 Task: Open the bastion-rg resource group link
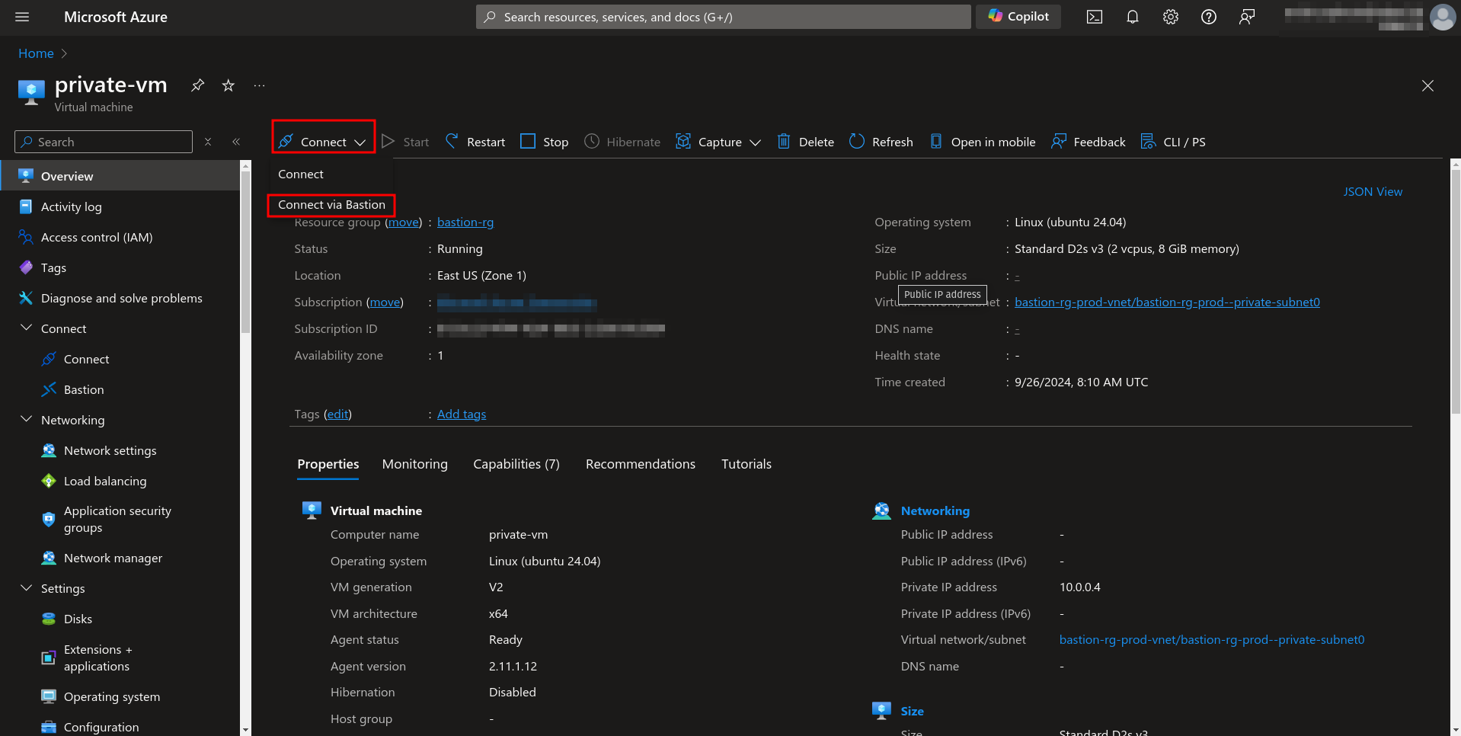(465, 222)
